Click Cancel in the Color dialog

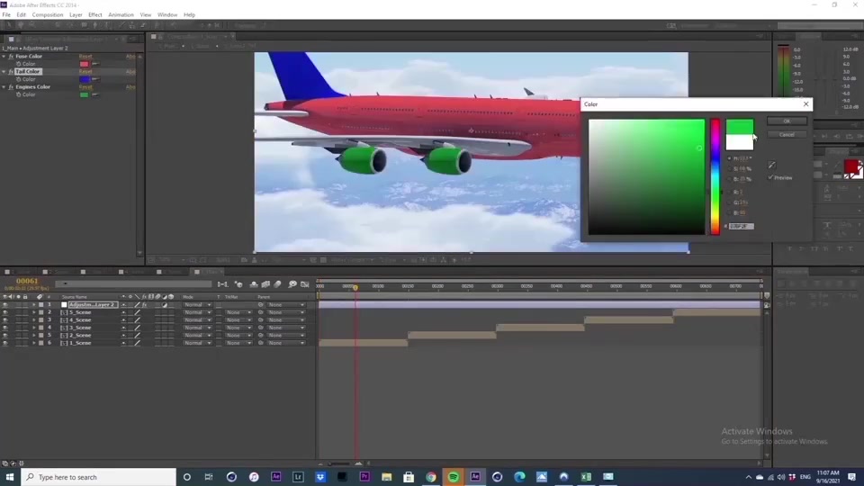[787, 134]
